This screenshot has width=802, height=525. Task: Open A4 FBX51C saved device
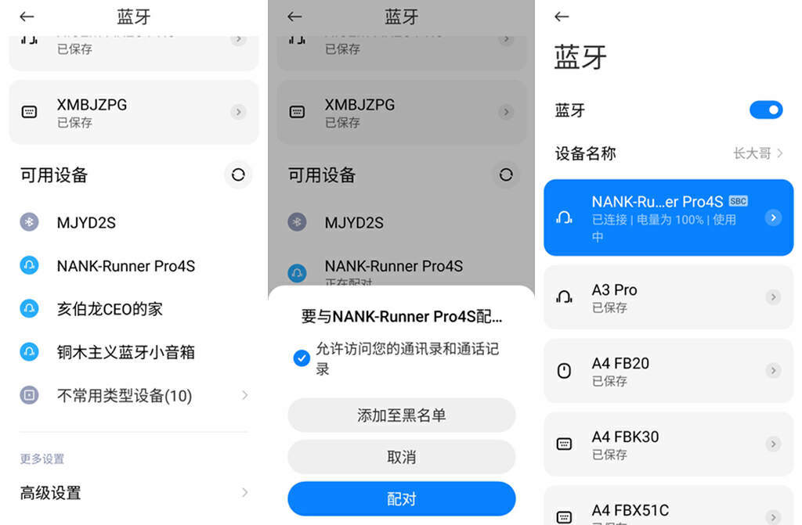point(669,505)
